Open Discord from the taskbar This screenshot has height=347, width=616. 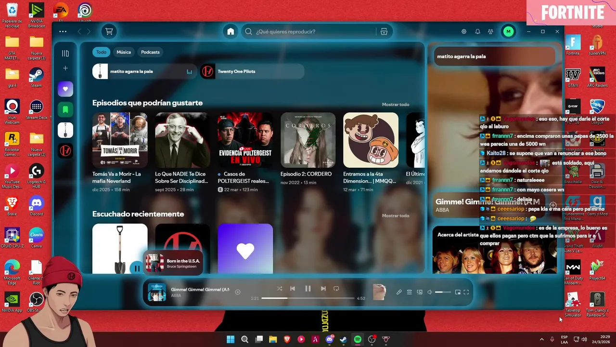pyautogui.click(x=329, y=339)
